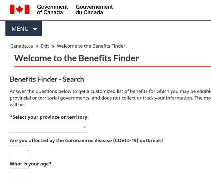Follow the Canada.ca link

pos(21,46)
